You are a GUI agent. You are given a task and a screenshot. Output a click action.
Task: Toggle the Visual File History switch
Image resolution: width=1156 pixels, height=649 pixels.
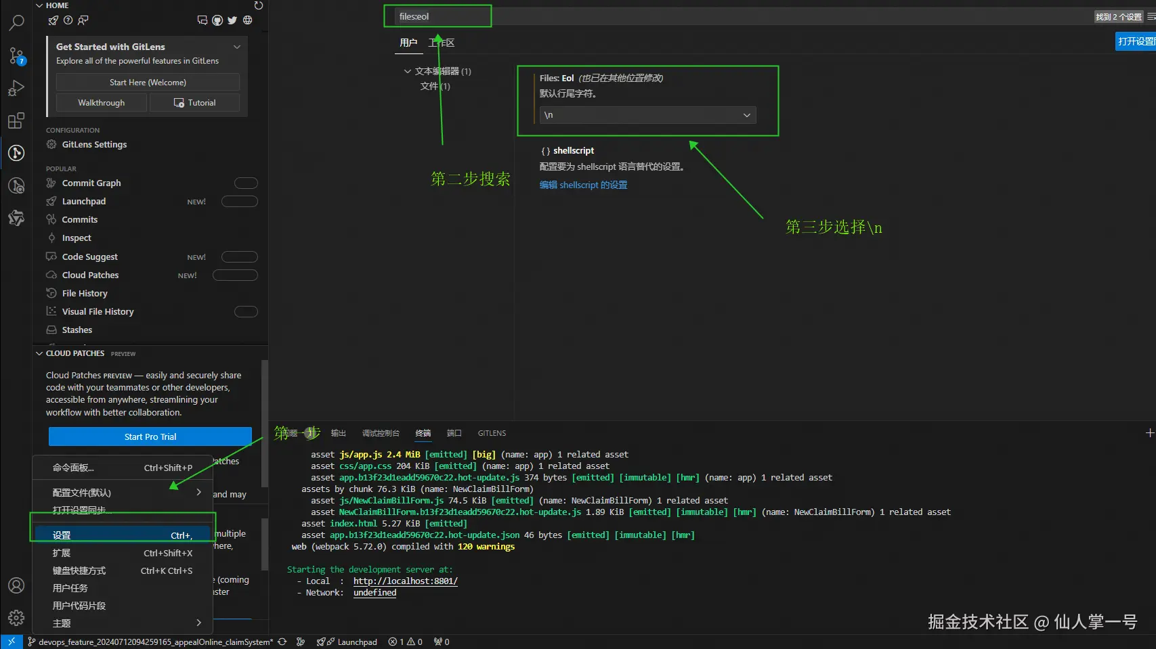(246, 311)
